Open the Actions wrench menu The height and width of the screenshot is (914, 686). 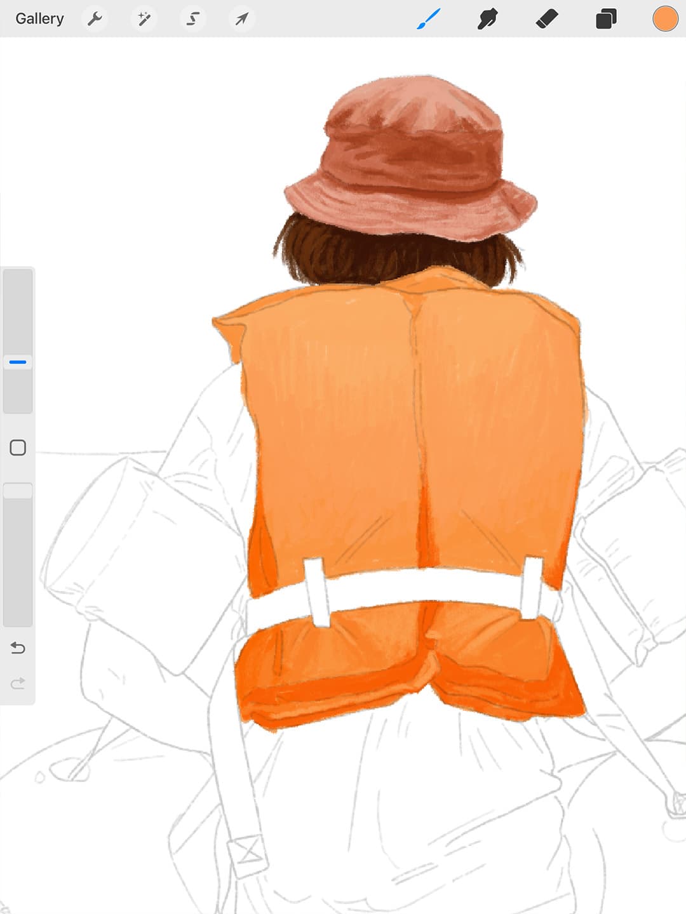pos(95,19)
